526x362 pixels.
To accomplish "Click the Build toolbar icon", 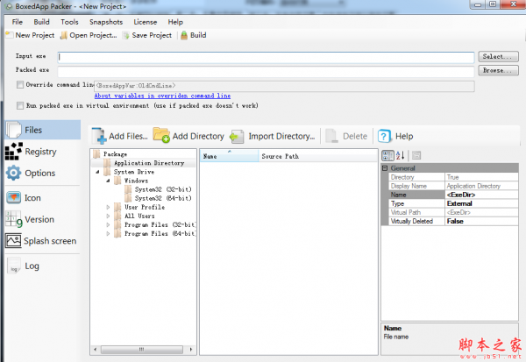I will pos(183,36).
